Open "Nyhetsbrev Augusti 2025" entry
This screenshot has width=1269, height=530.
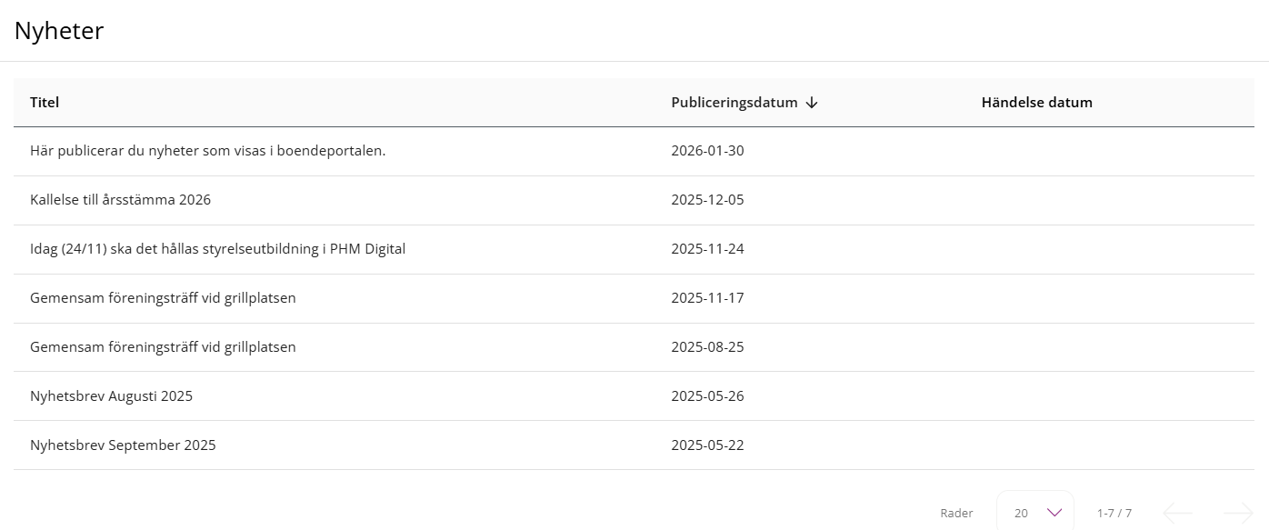(634, 396)
